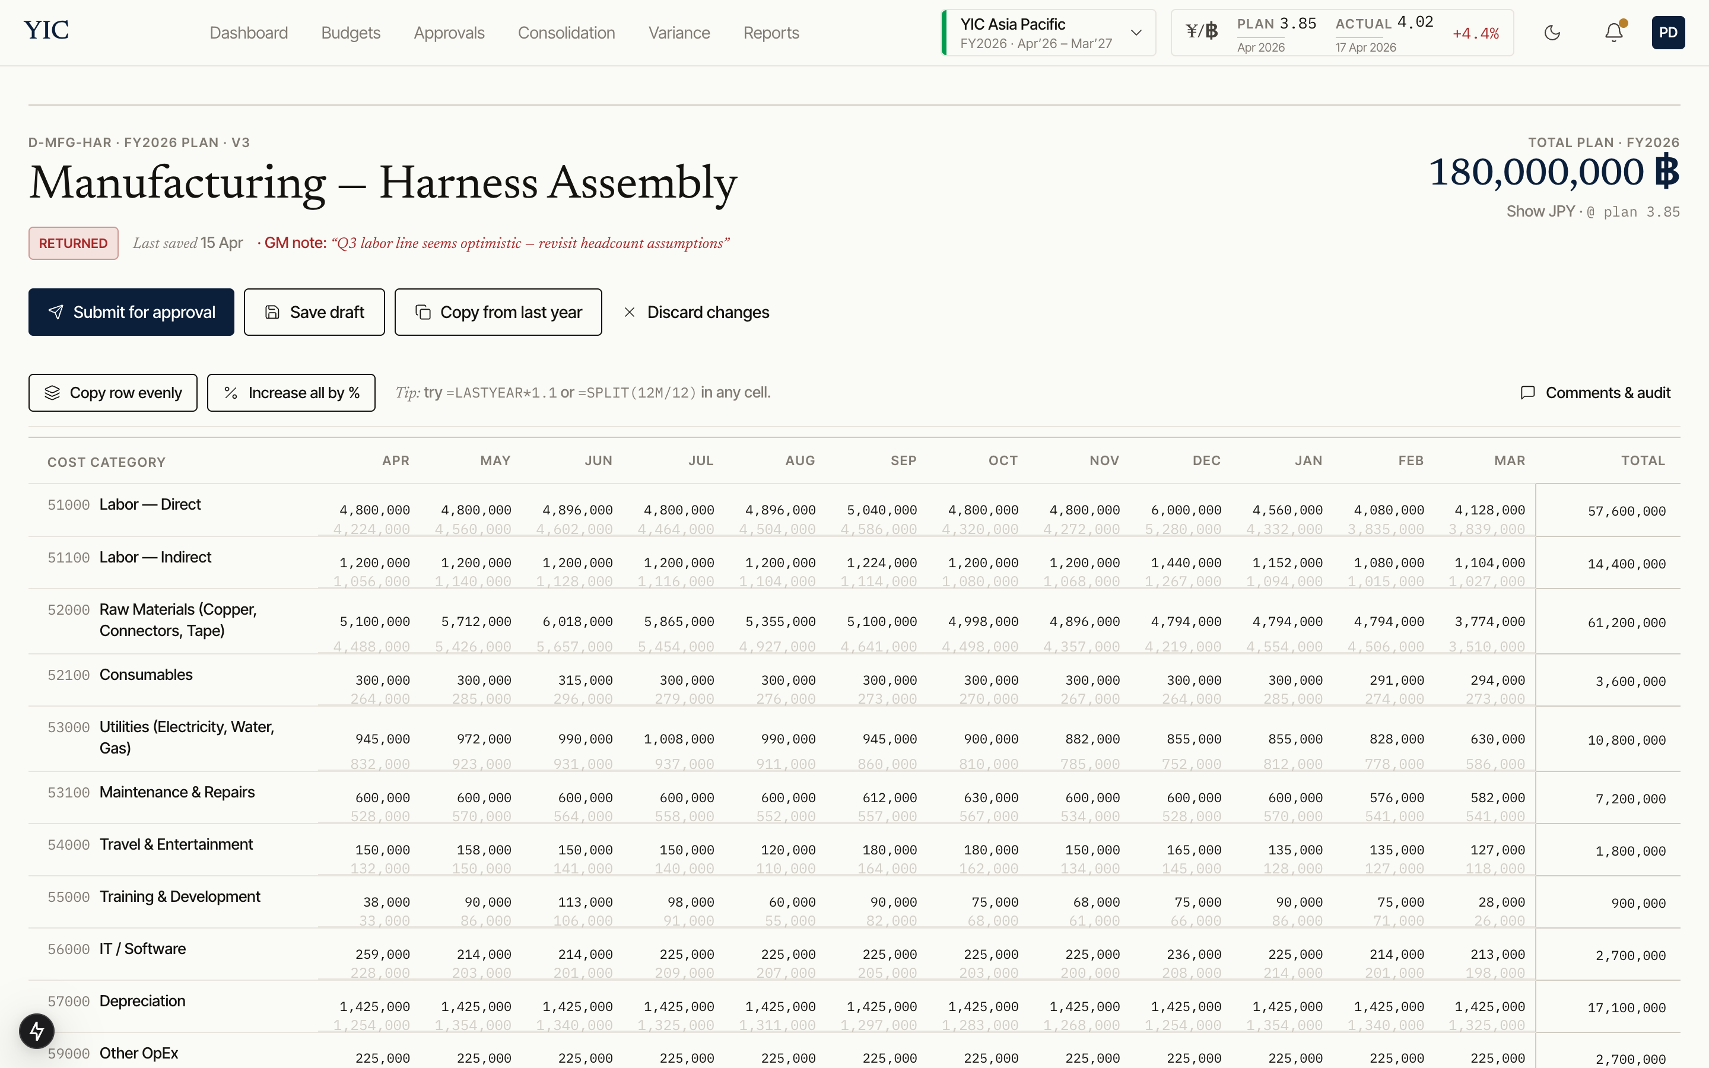
Task: Open Comments & audit panel
Action: coord(1595,393)
